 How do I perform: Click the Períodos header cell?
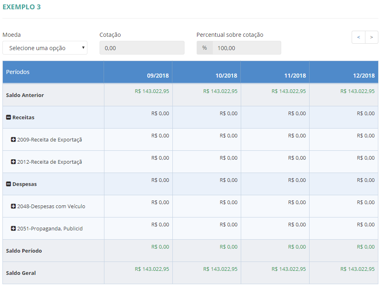click(18, 72)
